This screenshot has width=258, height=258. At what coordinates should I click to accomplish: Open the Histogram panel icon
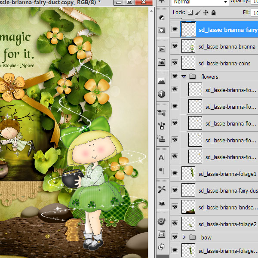coord(162,81)
